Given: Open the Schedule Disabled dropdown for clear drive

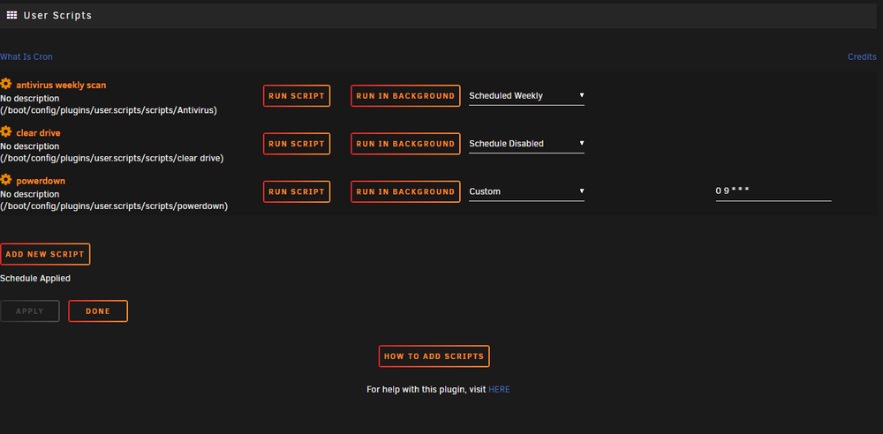Looking at the screenshot, I should (526, 144).
